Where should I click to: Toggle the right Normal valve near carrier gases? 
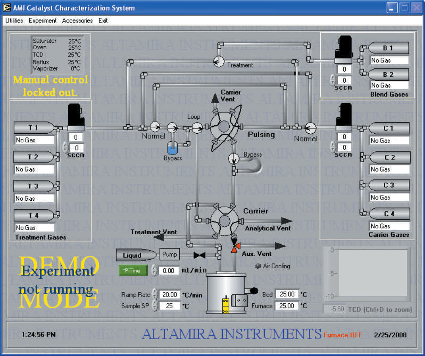310,128
